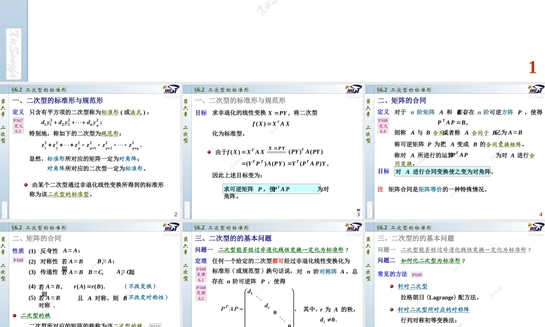Open the 针对二次型所对应的对称阵 link
The image size is (545, 327).
pyautogui.click(x=433, y=310)
